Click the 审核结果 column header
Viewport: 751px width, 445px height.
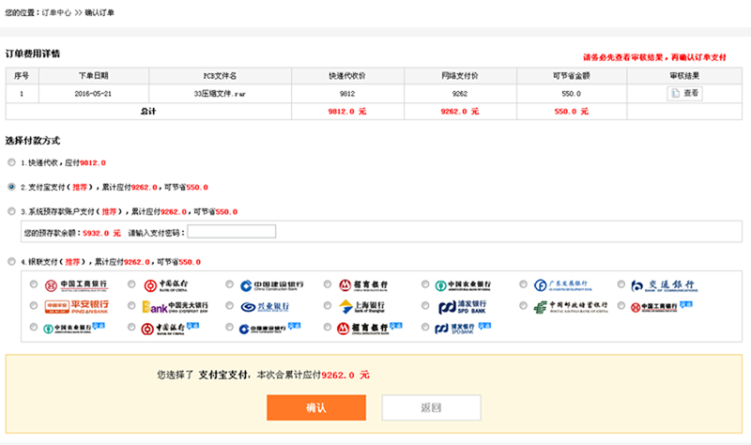point(684,76)
